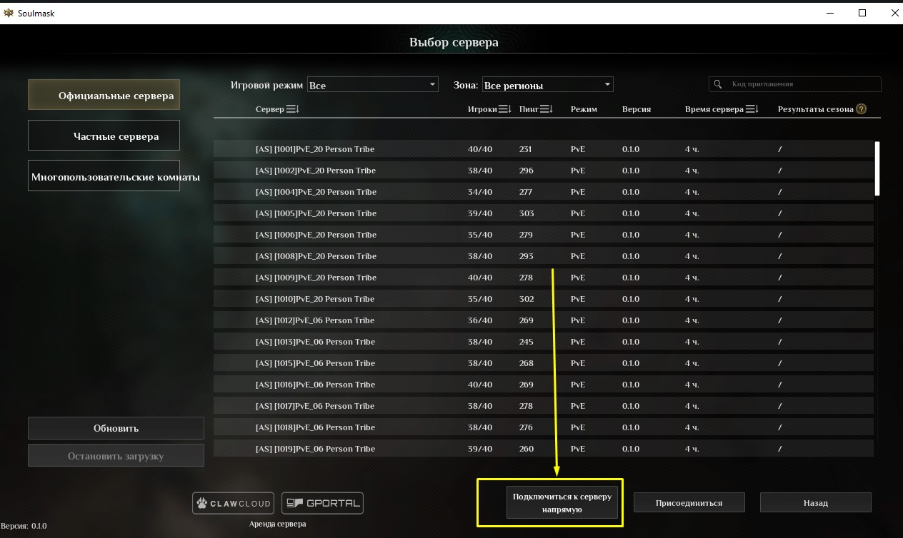Click the players column sort icon
This screenshot has width=903, height=538.
(x=504, y=109)
